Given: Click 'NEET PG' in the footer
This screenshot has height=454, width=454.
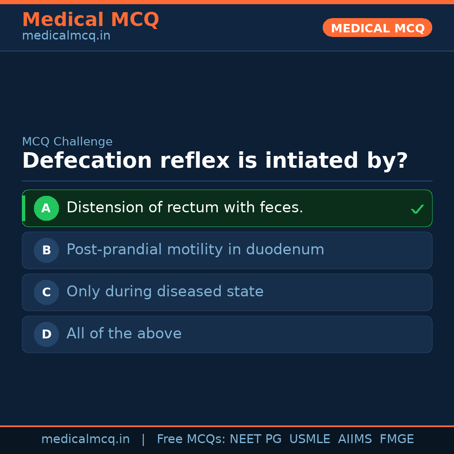Looking at the screenshot, I should pos(256,439).
